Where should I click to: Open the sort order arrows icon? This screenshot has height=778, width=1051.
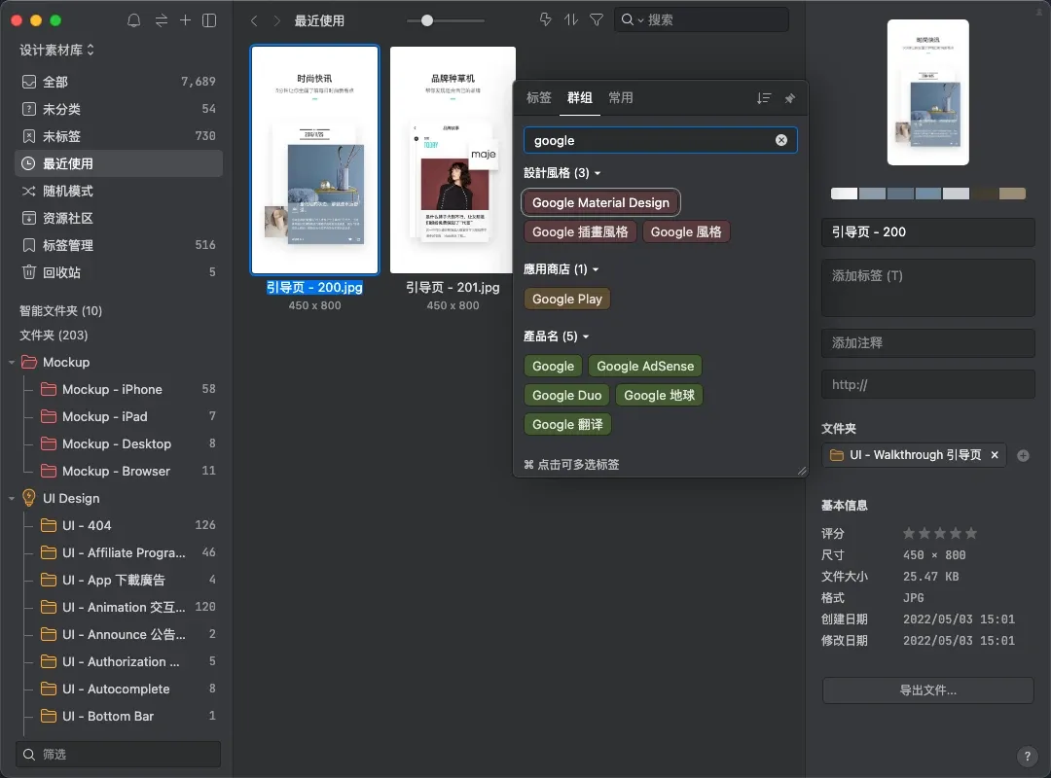[x=570, y=19]
